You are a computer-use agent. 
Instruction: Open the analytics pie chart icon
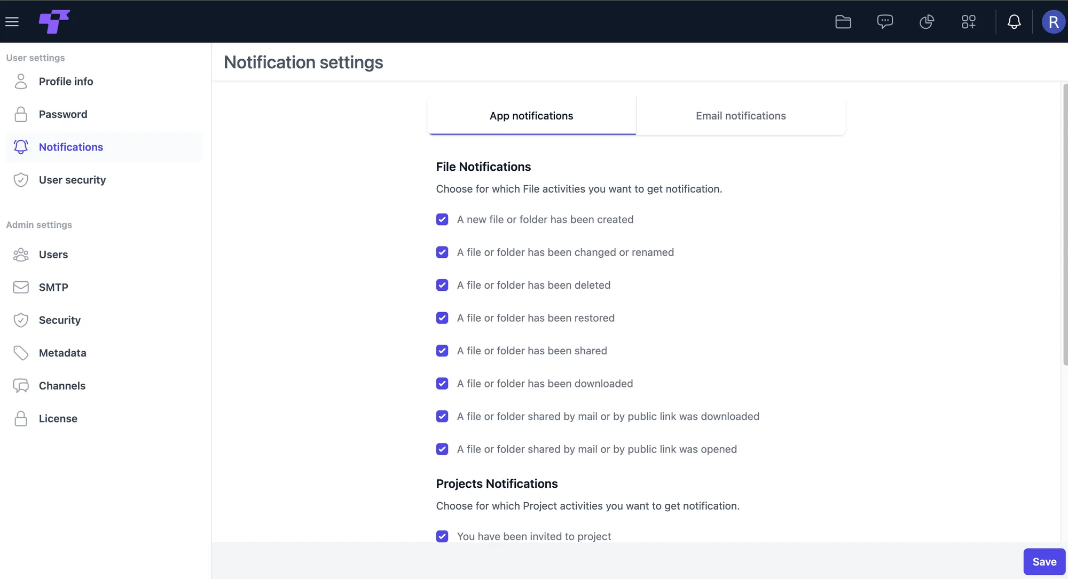[926, 22]
